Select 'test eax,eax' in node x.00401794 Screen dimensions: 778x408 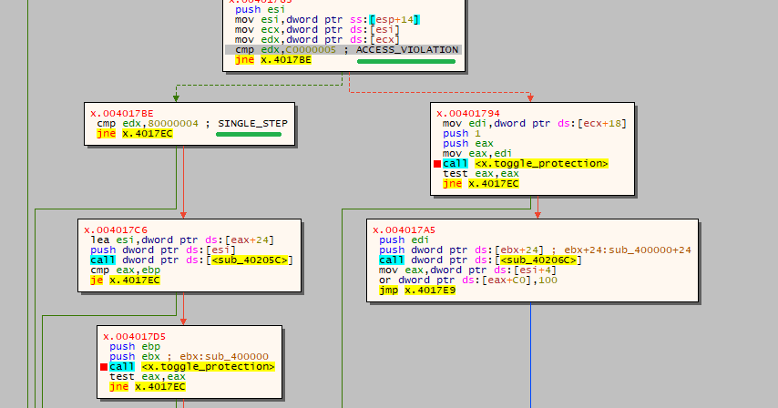point(480,174)
